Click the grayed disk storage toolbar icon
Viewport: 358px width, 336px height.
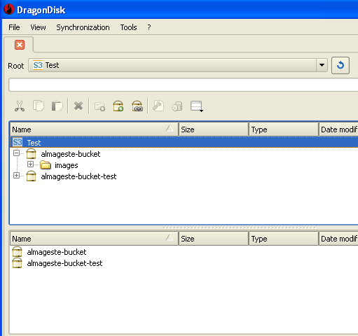coord(177,106)
